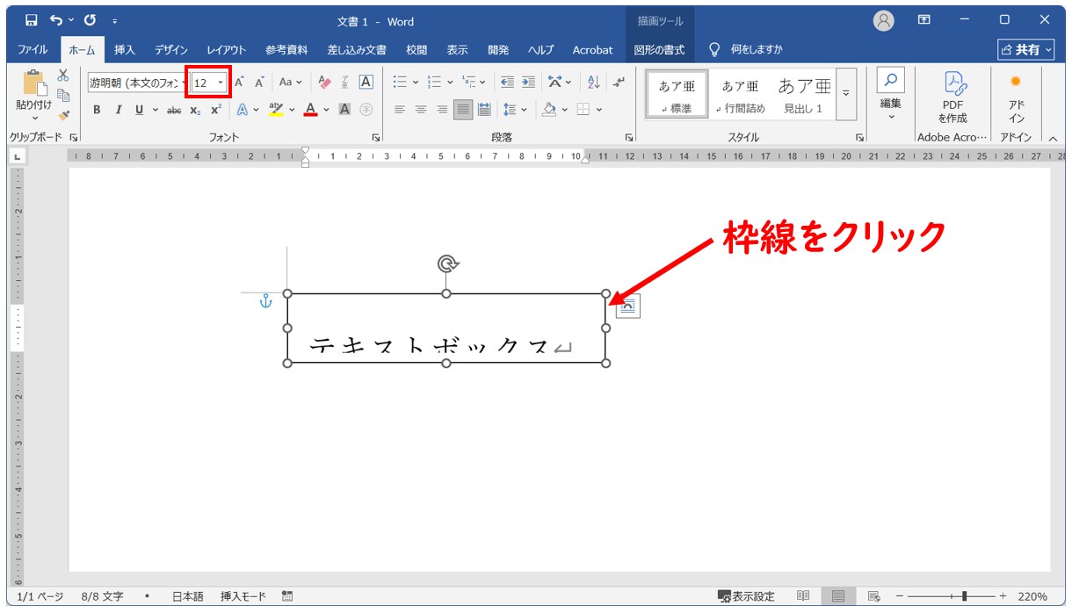This screenshot has height=613, width=1072.
Task: Expand the styles gallery more arrow
Action: (x=847, y=94)
